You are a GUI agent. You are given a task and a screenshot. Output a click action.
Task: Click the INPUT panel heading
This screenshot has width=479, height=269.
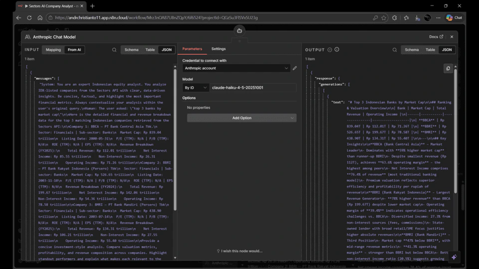tap(32, 50)
